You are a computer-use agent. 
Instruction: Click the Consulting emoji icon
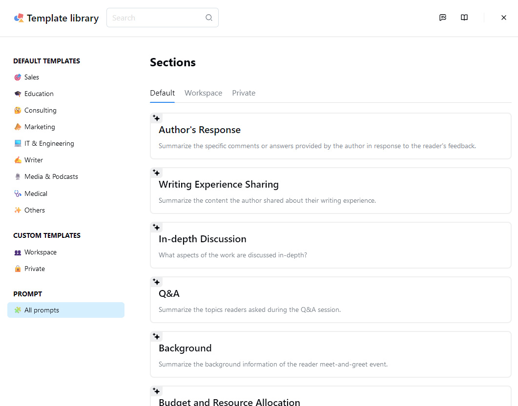tap(18, 110)
